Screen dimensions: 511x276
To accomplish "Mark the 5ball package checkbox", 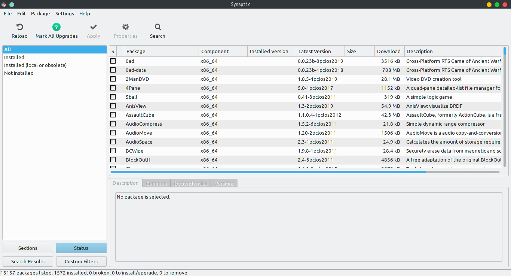I will (x=113, y=97).
